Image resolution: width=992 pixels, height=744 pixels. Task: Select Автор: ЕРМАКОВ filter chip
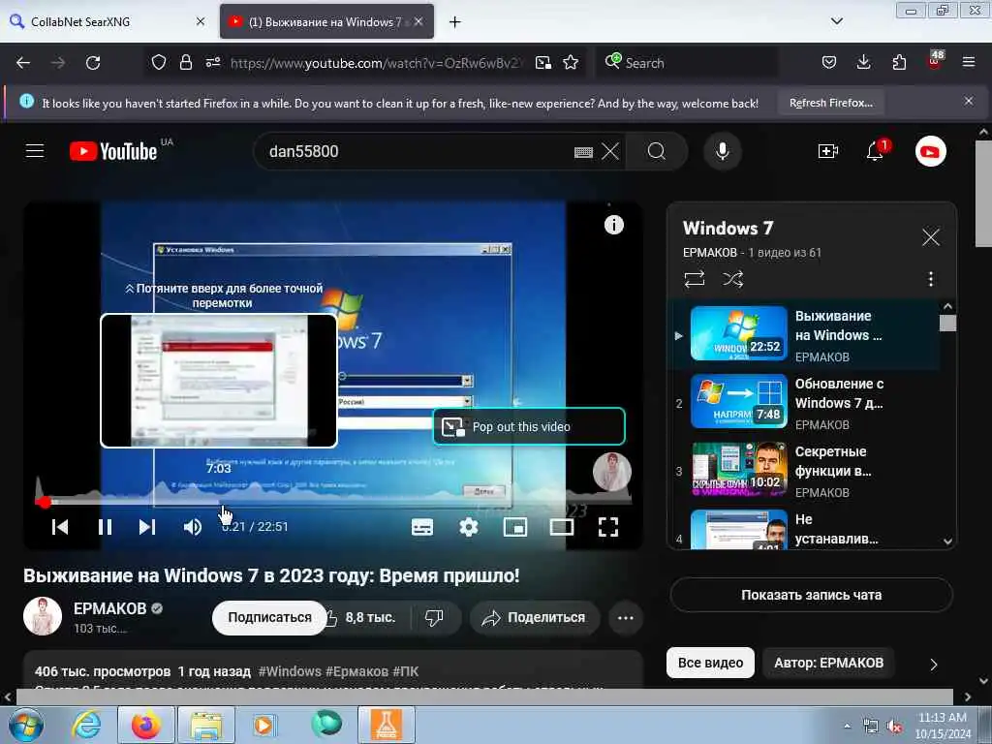pos(828,663)
